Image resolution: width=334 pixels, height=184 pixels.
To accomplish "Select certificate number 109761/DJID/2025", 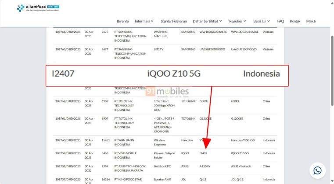I will pyautogui.click(x=68, y=118).
